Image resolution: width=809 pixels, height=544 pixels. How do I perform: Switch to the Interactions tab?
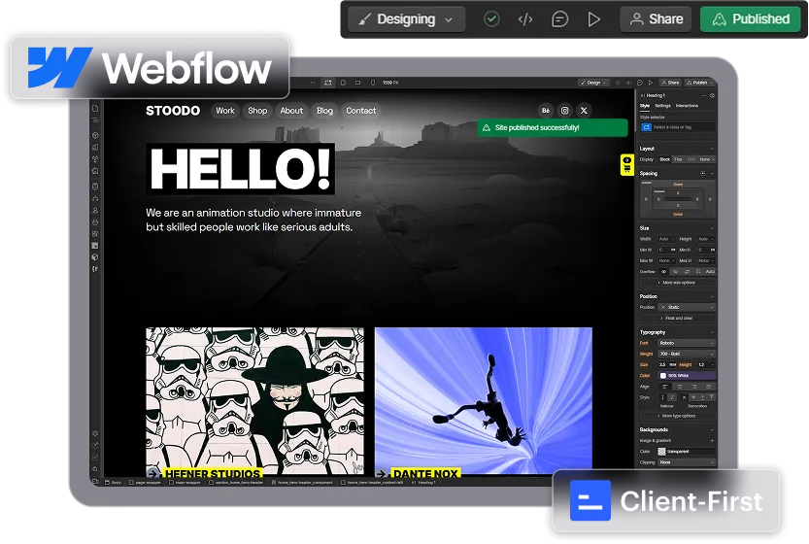coord(687,106)
